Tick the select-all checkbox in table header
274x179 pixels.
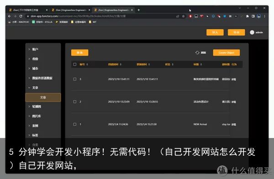tap(75, 65)
